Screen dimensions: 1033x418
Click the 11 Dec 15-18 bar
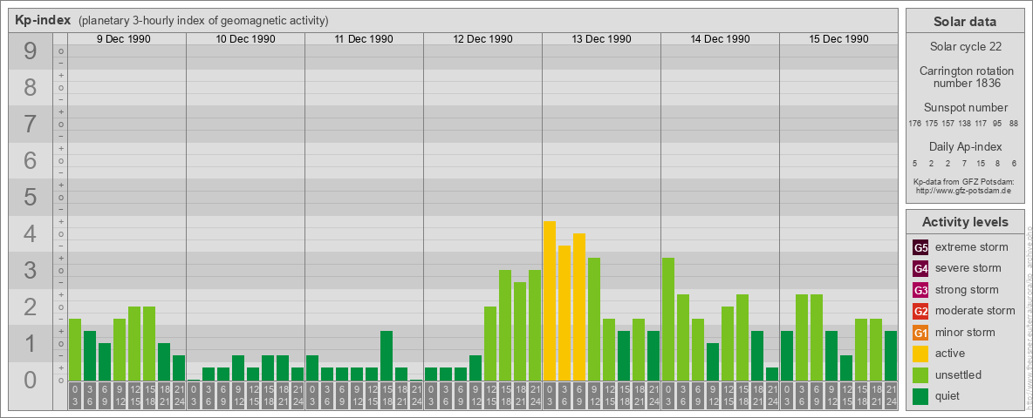pyautogui.click(x=386, y=355)
